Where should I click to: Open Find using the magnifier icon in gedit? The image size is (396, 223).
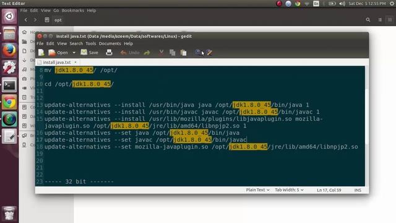click(198, 52)
